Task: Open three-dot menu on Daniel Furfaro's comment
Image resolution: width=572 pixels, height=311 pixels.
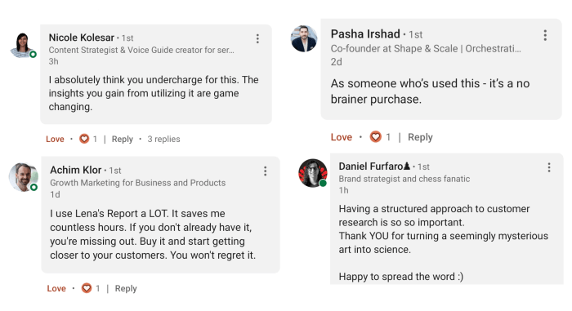Action: (x=548, y=167)
